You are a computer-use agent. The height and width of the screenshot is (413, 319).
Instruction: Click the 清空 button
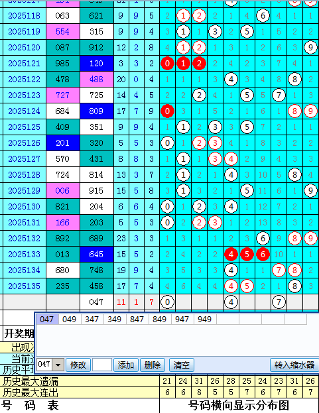click(181, 365)
